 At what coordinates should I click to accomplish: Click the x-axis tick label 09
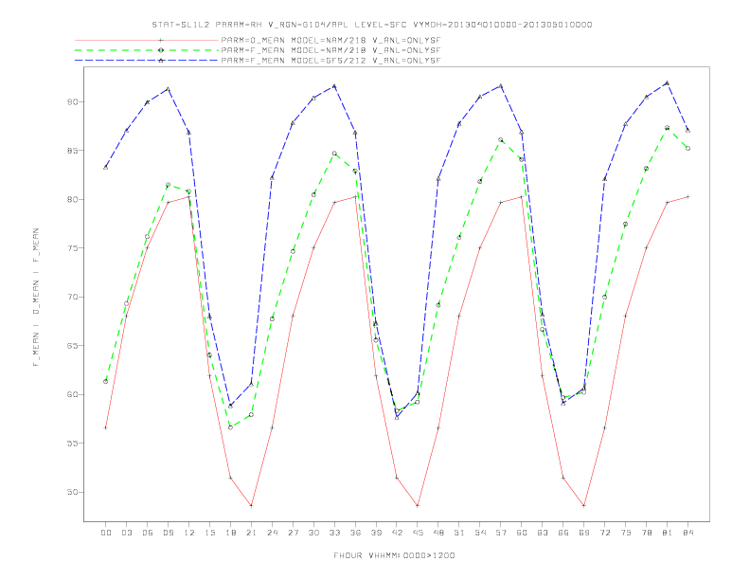(x=168, y=533)
